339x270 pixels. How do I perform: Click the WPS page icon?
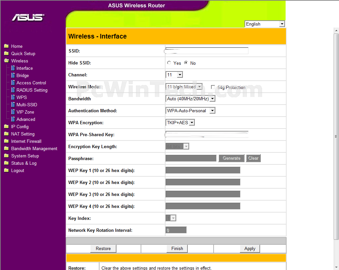click(13, 97)
